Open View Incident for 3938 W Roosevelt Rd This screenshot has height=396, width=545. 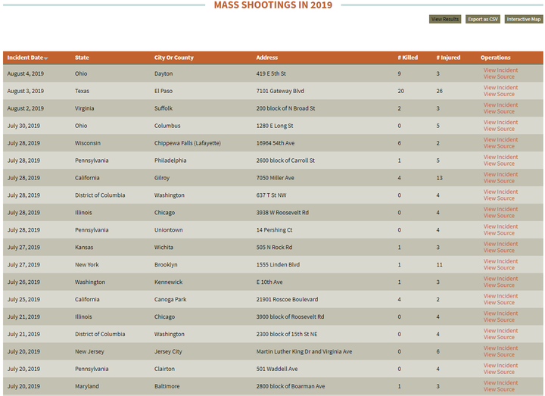[x=500, y=209]
